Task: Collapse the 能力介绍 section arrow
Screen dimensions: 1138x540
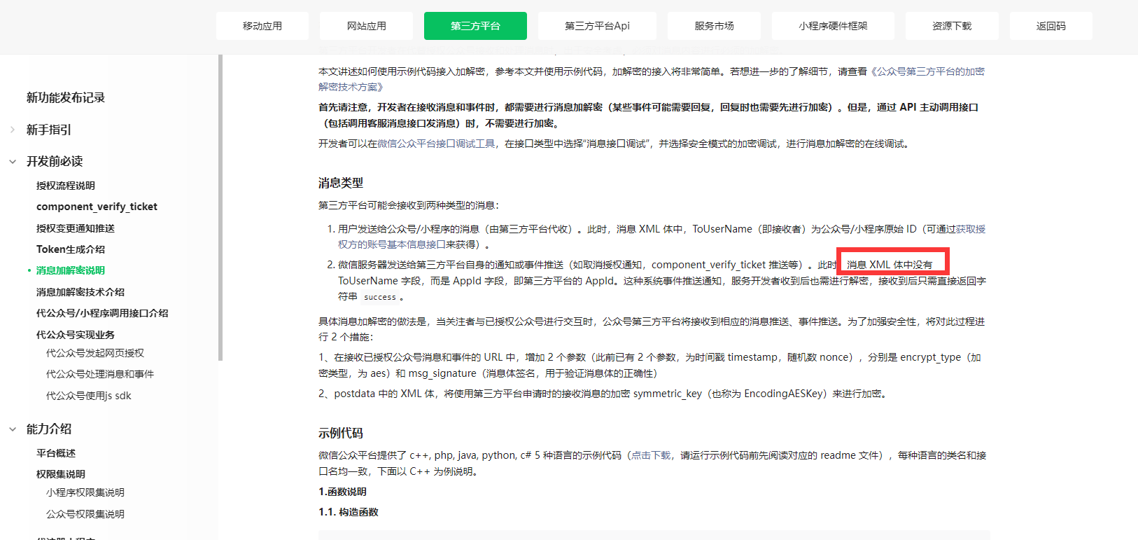Action: click(13, 429)
